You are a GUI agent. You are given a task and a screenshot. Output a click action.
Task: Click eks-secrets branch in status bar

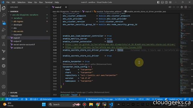tap(12, 99)
